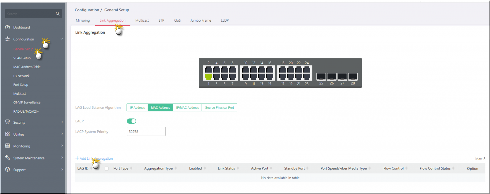The height and width of the screenshot is (194, 490).
Task: Open Dashboard from the sidebar
Action: pyautogui.click(x=21, y=28)
